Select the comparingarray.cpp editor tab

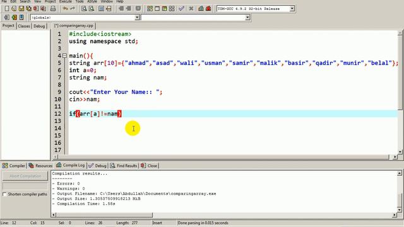click(74, 26)
